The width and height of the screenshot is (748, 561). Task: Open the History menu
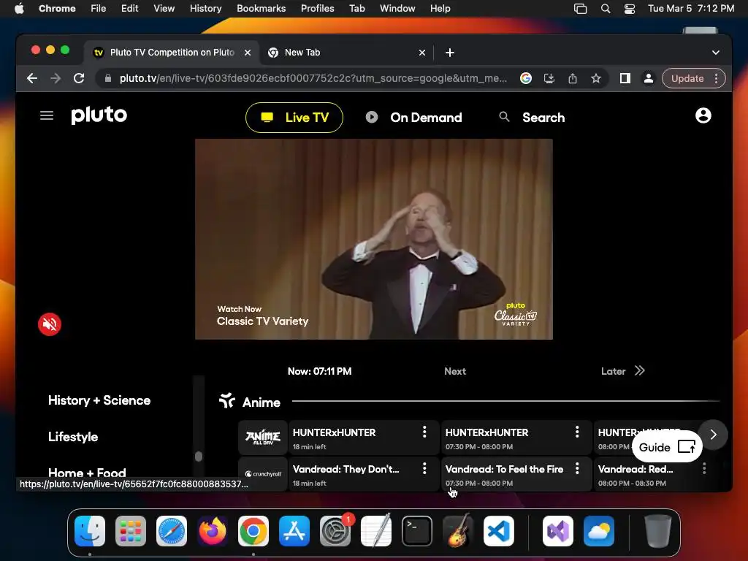point(205,8)
